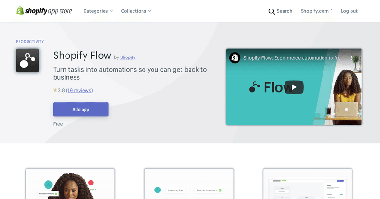The height and width of the screenshot is (199, 380).
Task: Open the video's three-dot options menu
Action: (x=351, y=58)
